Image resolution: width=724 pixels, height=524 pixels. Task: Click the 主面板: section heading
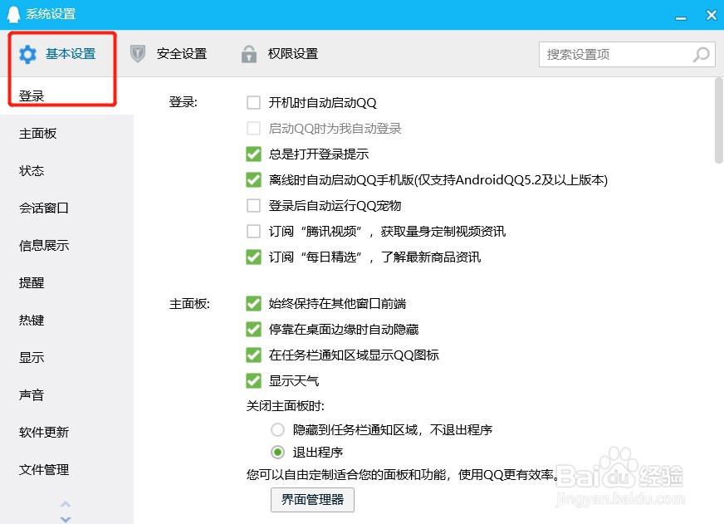pyautogui.click(x=190, y=304)
